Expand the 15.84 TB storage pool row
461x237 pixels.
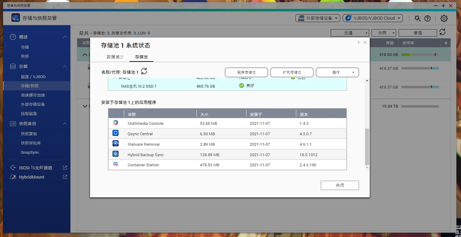[85, 106]
